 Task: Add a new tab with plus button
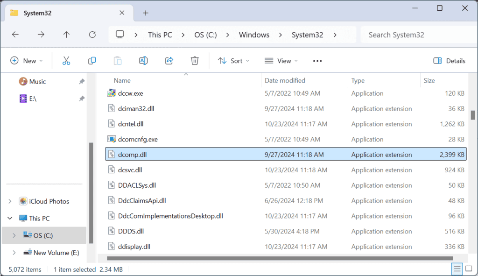[x=146, y=13]
